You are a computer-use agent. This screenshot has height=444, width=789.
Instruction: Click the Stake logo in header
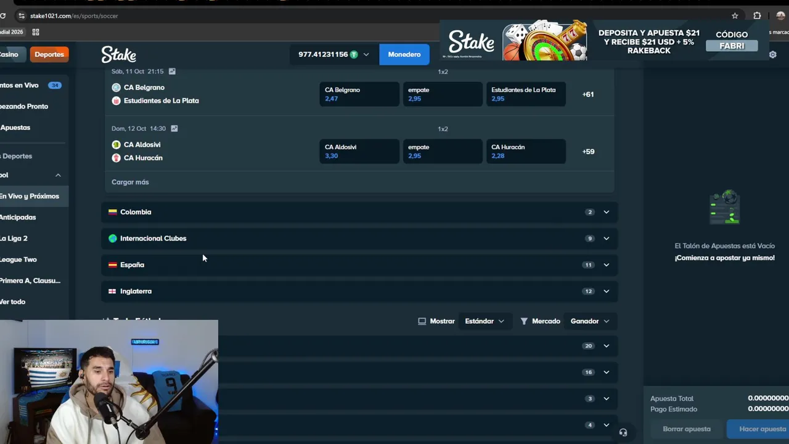tap(118, 54)
